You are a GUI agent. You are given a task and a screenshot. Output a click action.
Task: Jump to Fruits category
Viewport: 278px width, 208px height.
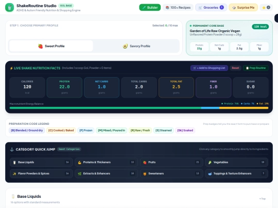pyautogui.click(x=171, y=162)
